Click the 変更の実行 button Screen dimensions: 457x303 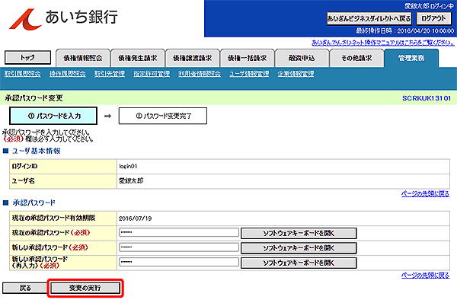pos(85,288)
